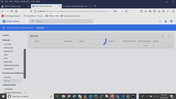The image size is (176, 99).
Task: Open the Tools menu
Action: pos(33,1)
